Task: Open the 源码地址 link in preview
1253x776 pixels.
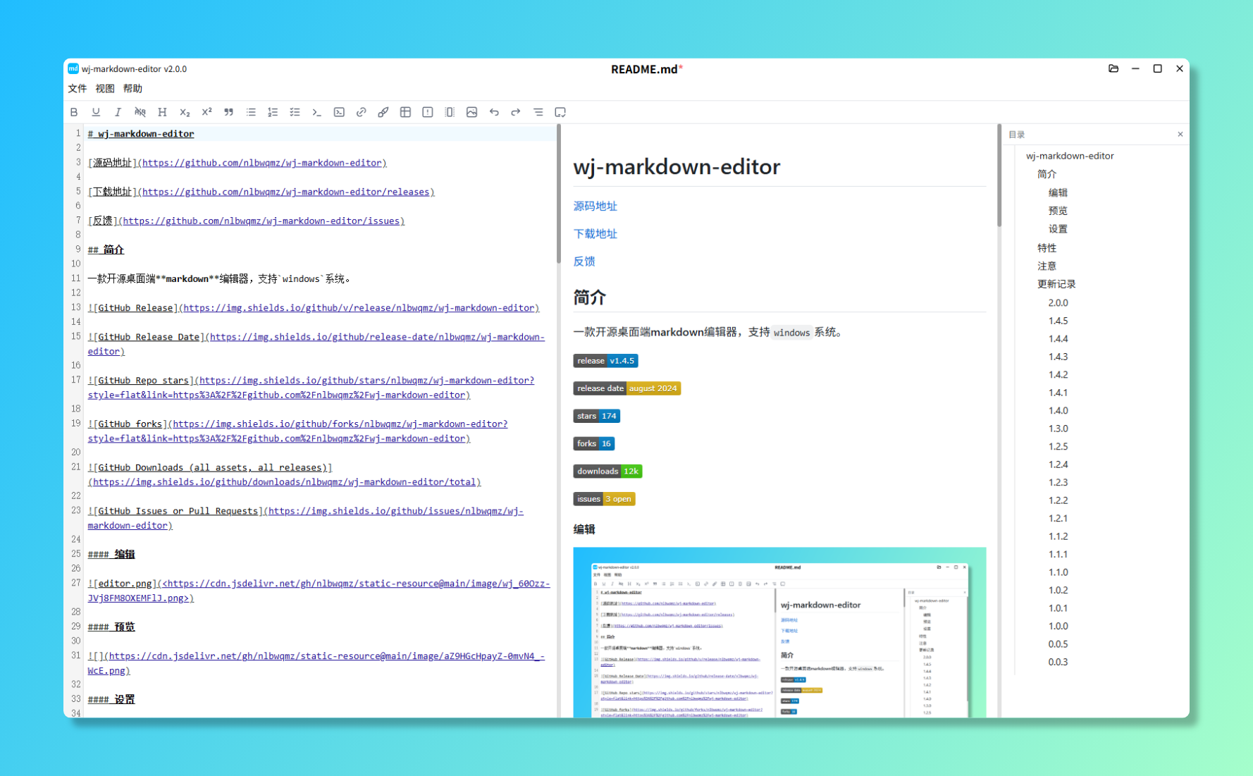Action: (x=594, y=206)
